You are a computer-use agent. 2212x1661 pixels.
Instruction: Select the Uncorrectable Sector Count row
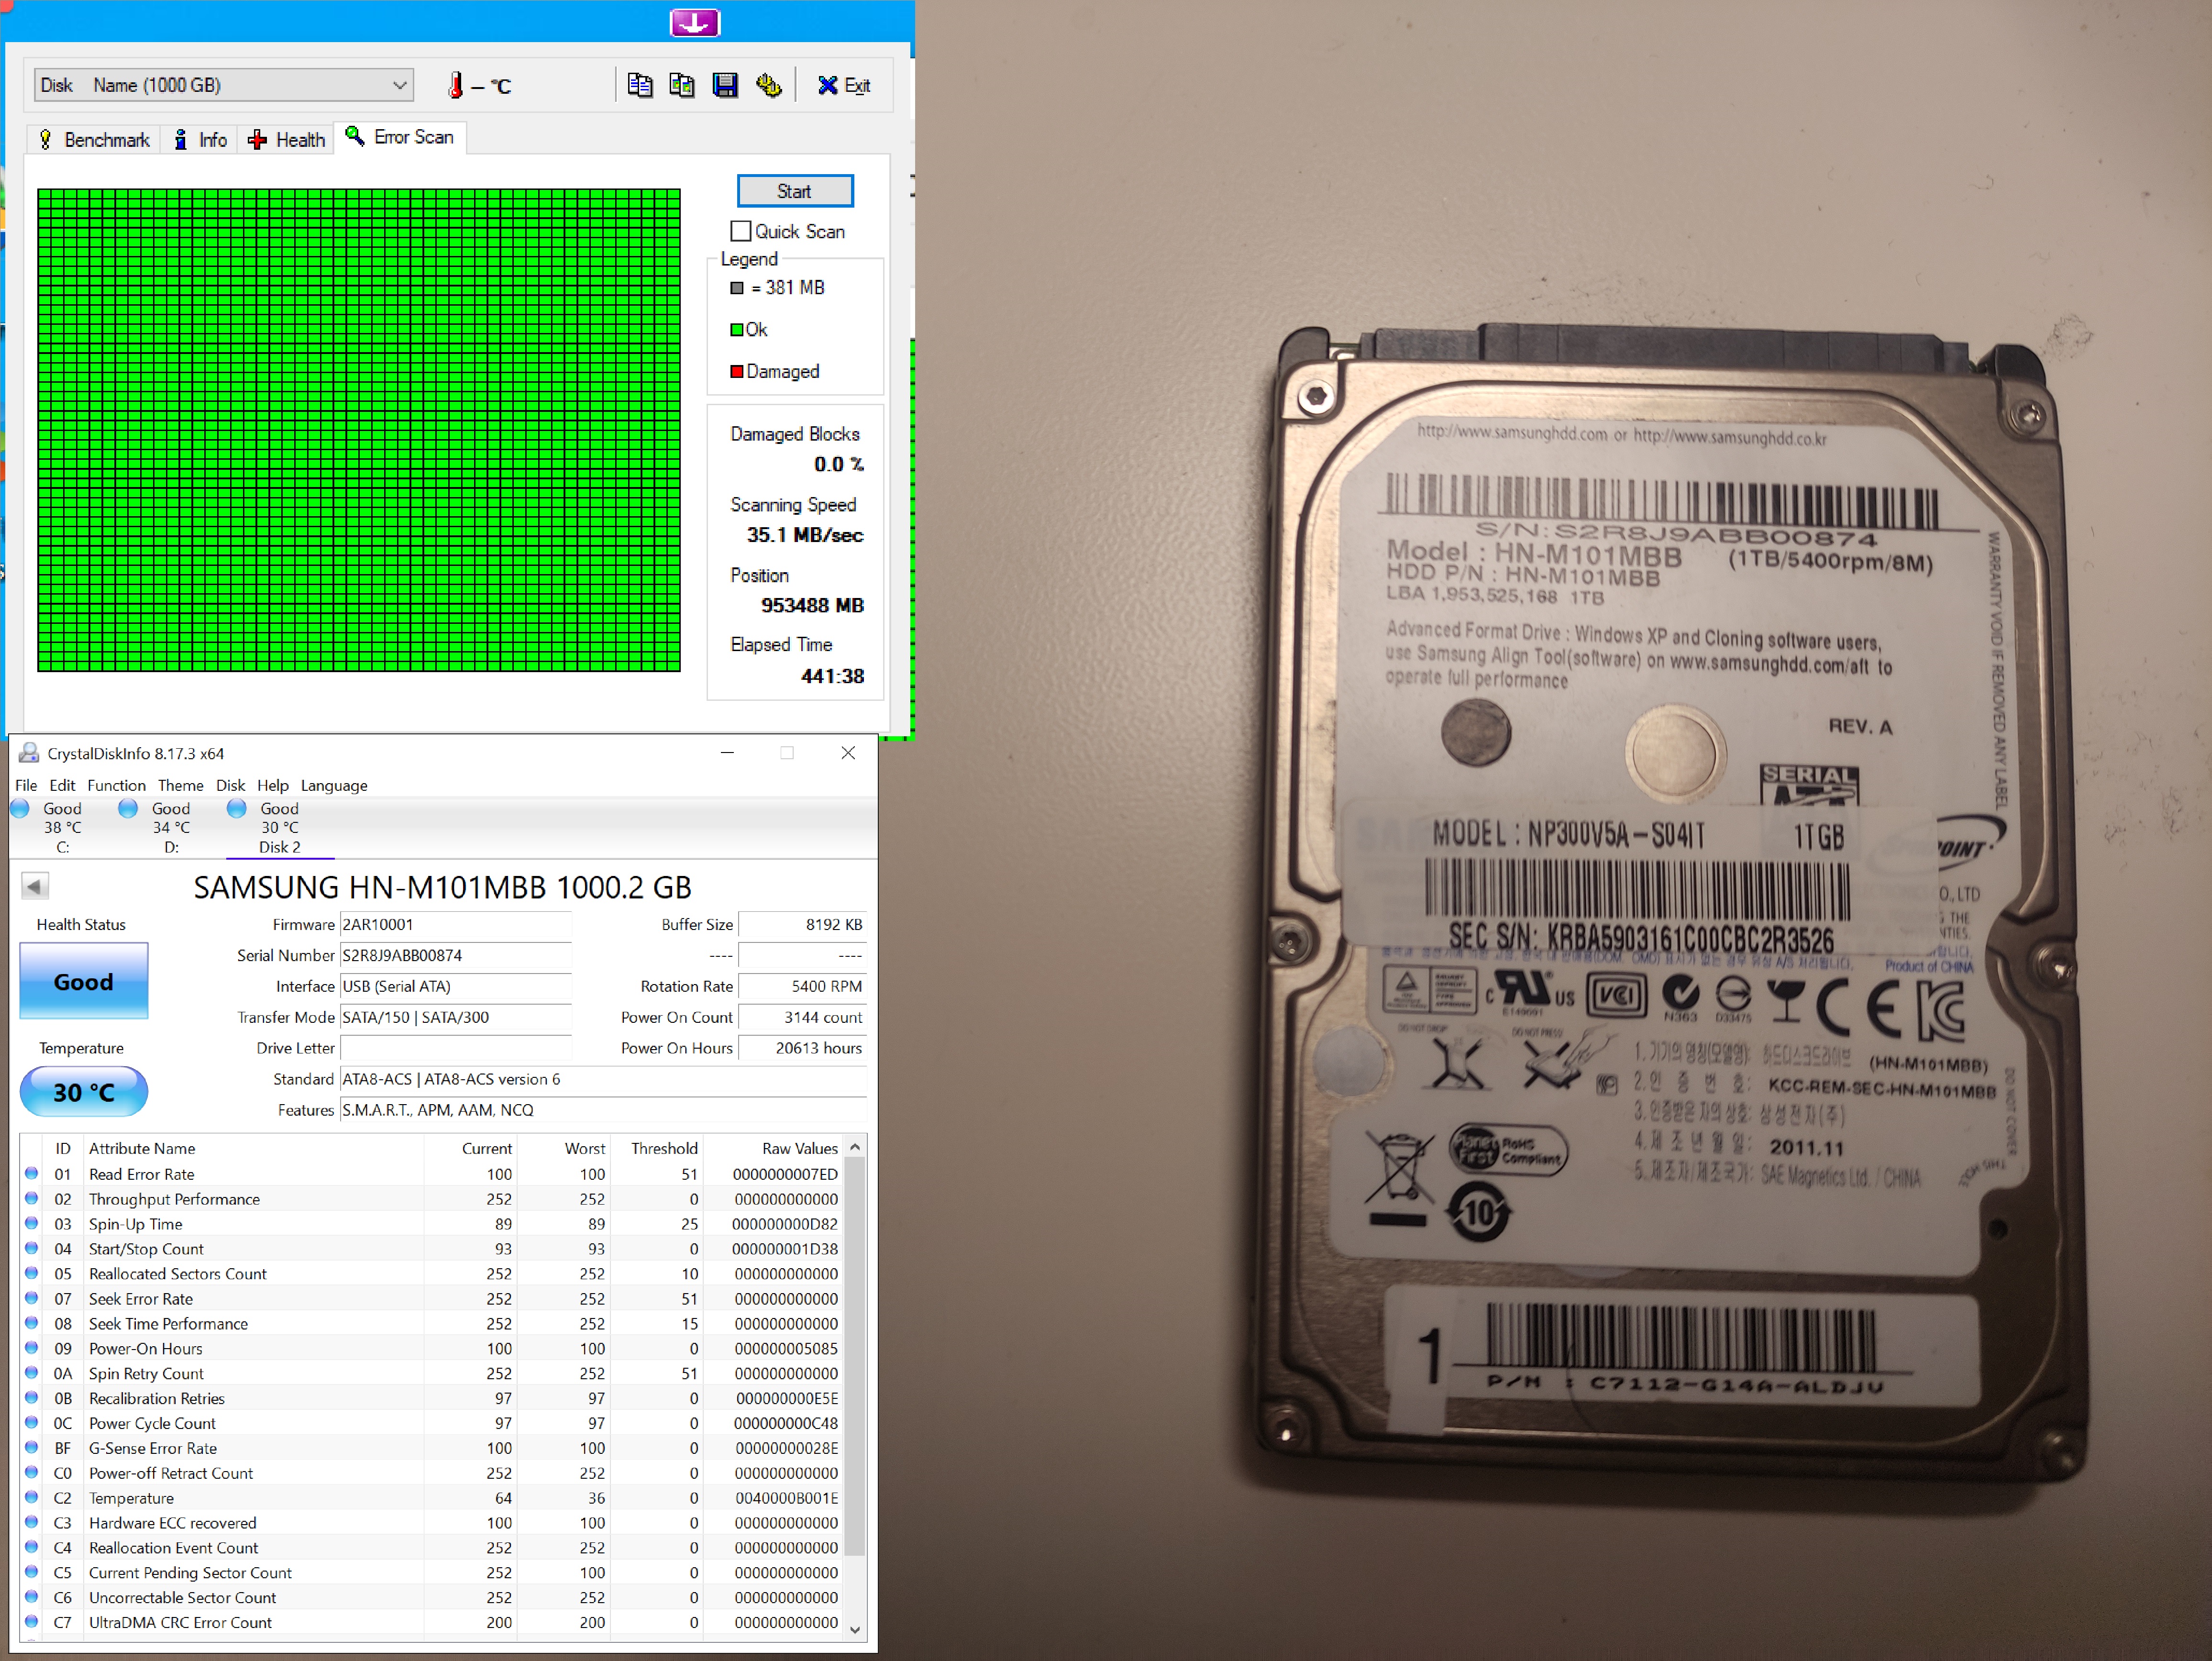432,1598
